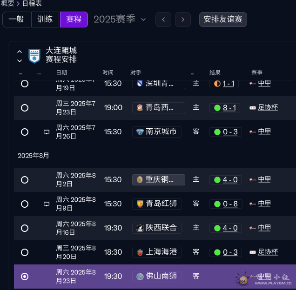Screen dimensions: 296x290
Task: Select radio for 南京城市 match row
Action: tap(25, 132)
